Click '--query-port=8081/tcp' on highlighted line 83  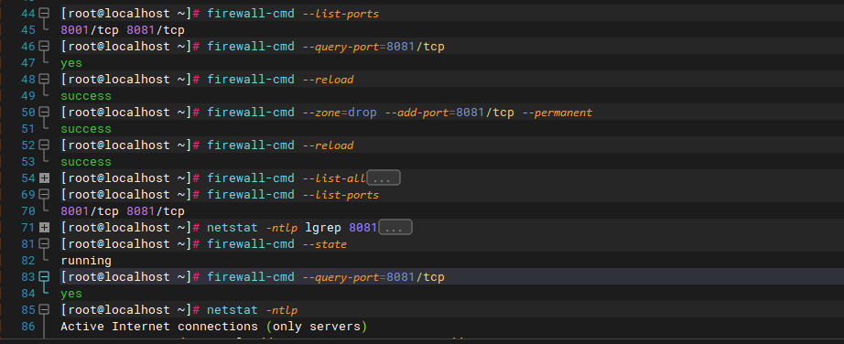coord(373,276)
